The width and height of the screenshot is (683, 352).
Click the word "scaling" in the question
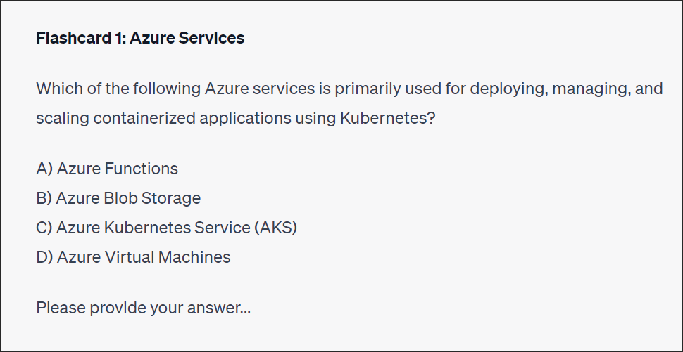click(62, 118)
